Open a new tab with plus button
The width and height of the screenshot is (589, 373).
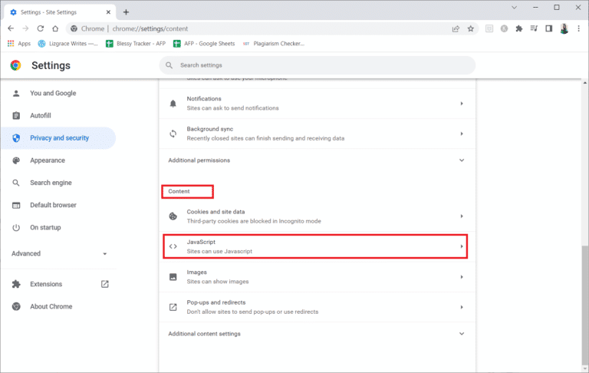pyautogui.click(x=126, y=12)
